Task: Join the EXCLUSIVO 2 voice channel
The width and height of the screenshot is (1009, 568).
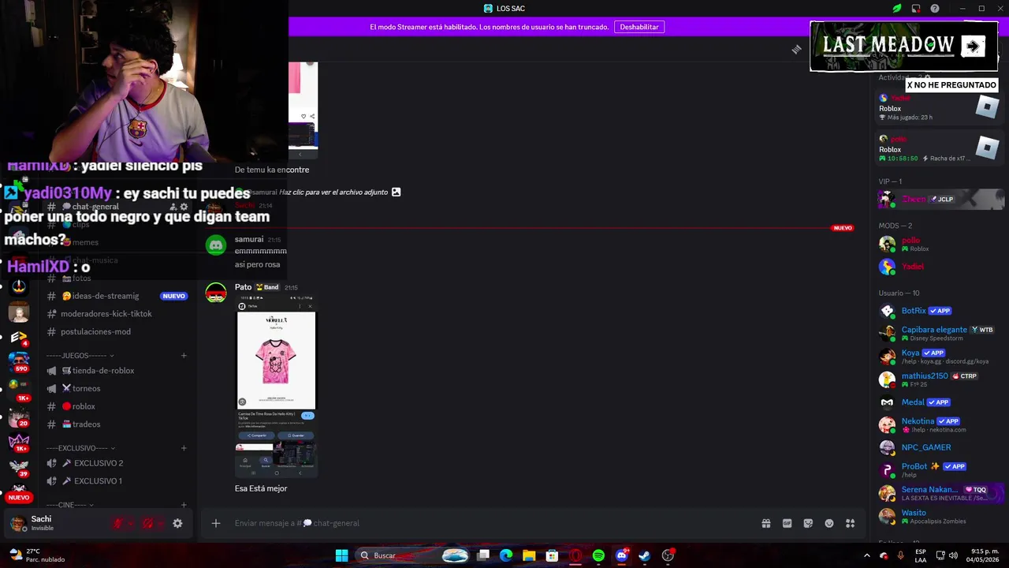Action: [118, 463]
